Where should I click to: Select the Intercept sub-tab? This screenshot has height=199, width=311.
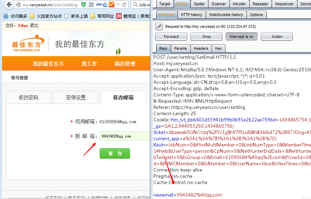coord(167,15)
